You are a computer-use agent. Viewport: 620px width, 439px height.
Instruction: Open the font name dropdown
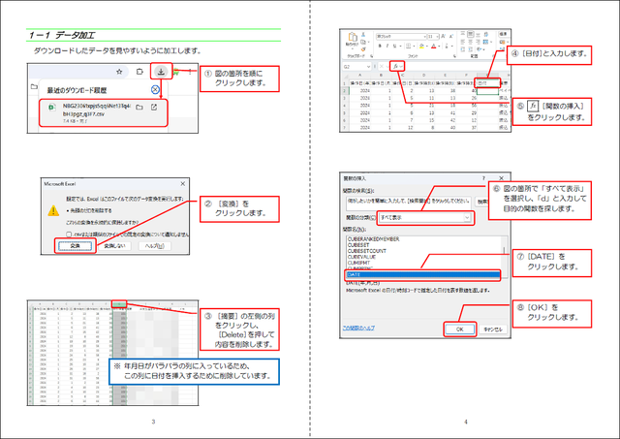coord(424,37)
